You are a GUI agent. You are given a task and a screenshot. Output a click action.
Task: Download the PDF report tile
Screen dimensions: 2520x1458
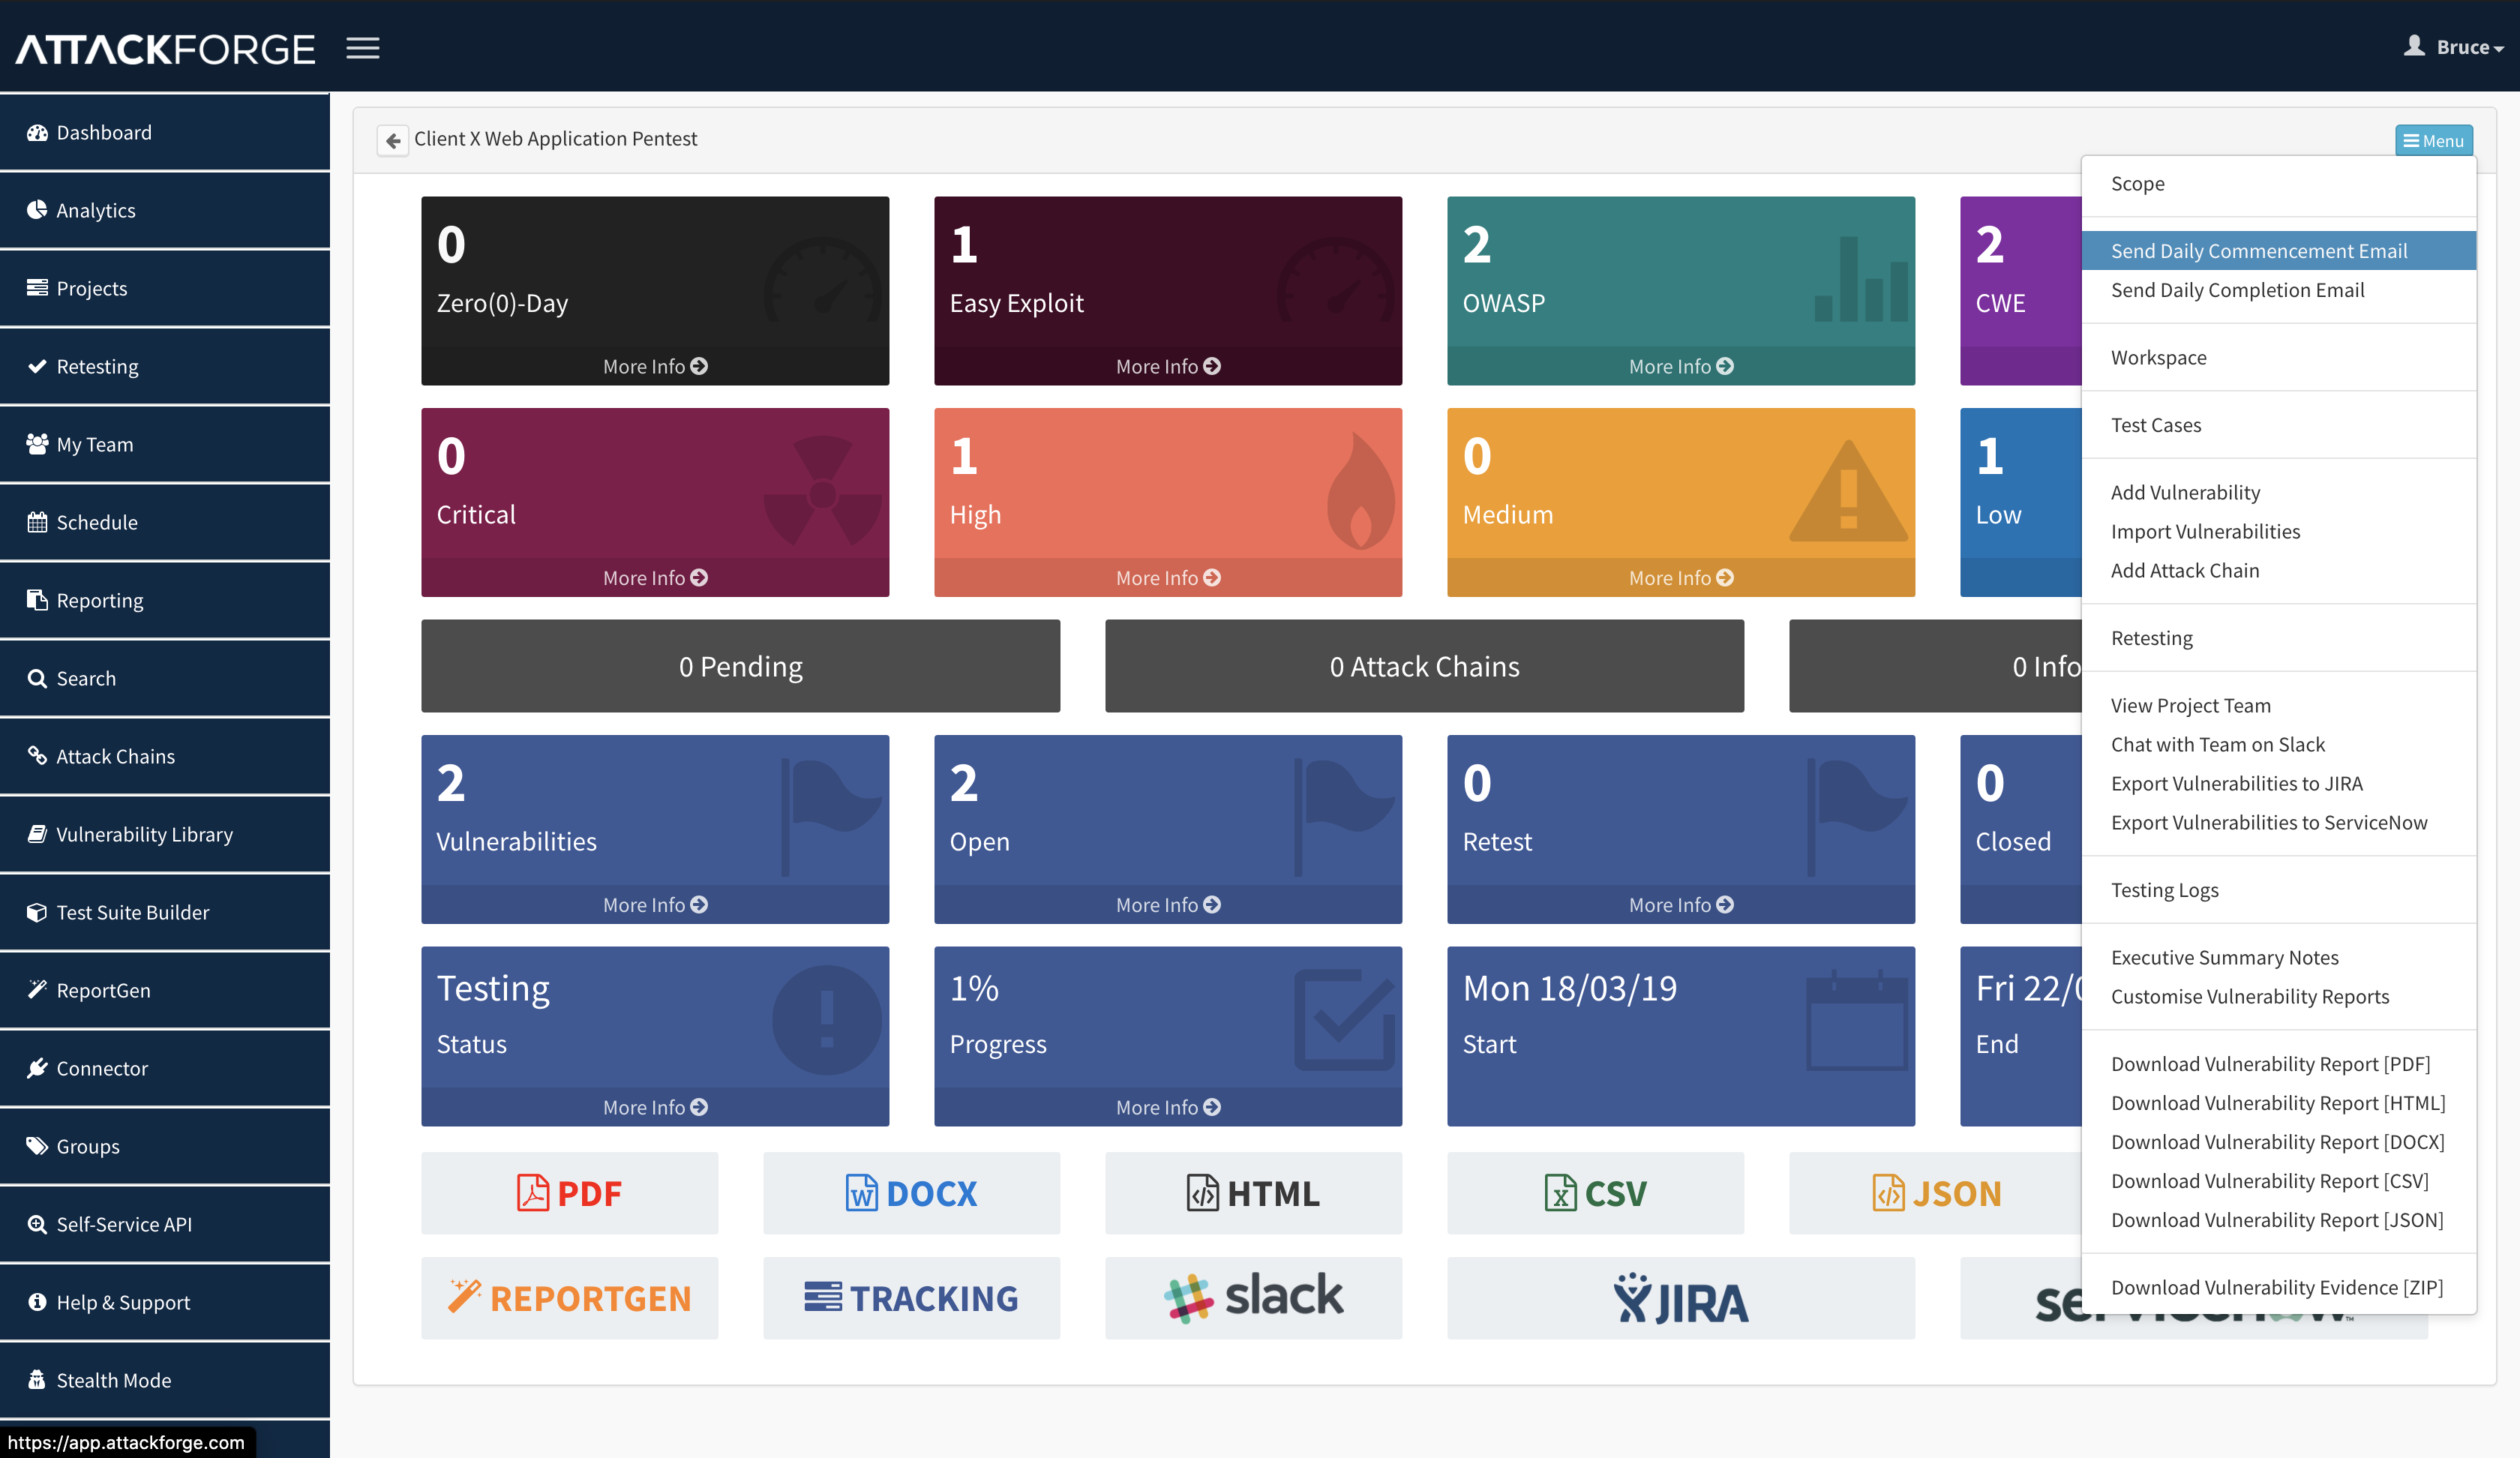[x=569, y=1193]
